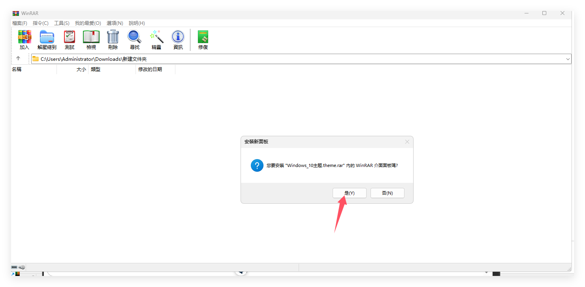Close the 安裝新面板 dialog

[407, 142]
